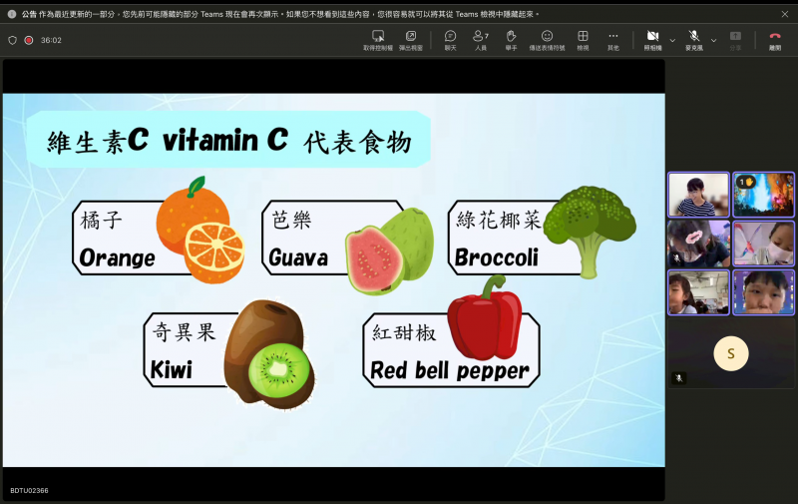Click the Red bell pepper label
The height and width of the screenshot is (504, 798).
(450, 371)
